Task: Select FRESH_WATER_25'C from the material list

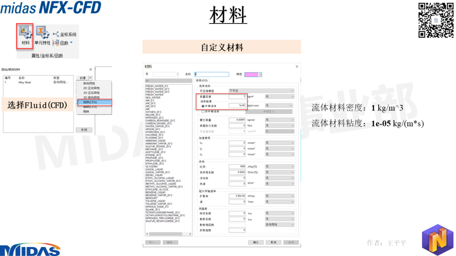Action: [x=157, y=89]
